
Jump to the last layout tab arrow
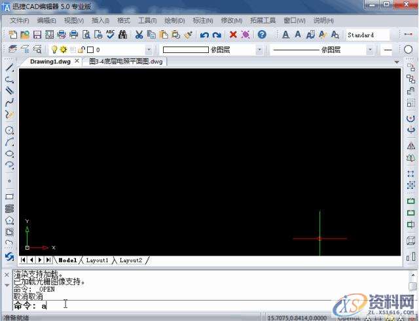click(48, 260)
